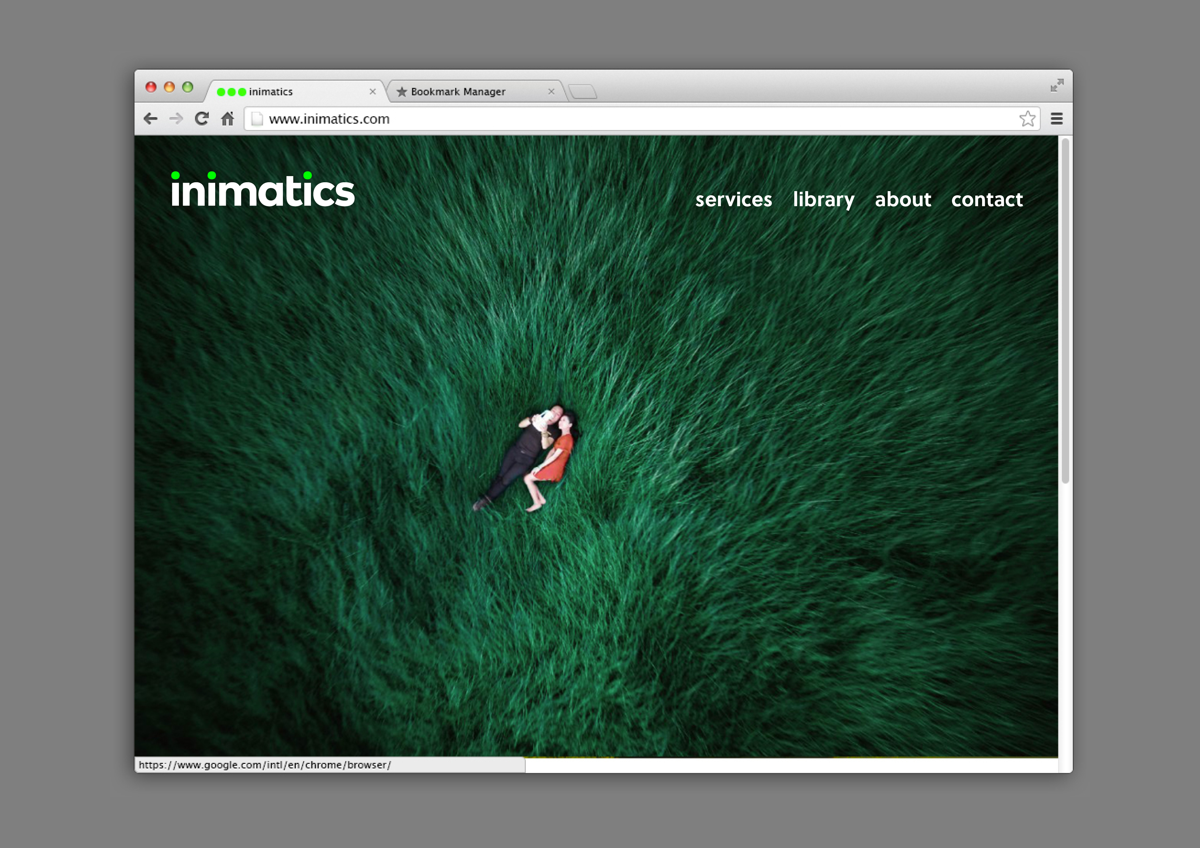Open a new tab

583,92
